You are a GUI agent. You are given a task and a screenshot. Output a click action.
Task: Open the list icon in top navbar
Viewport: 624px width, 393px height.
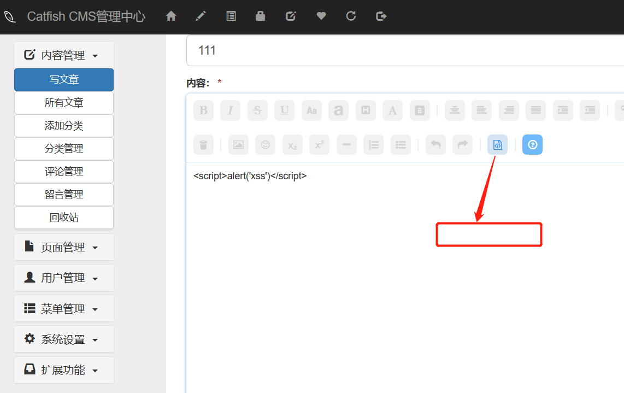[x=231, y=16]
